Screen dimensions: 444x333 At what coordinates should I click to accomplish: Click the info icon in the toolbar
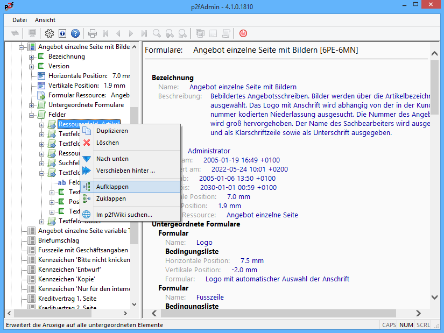[62, 33]
